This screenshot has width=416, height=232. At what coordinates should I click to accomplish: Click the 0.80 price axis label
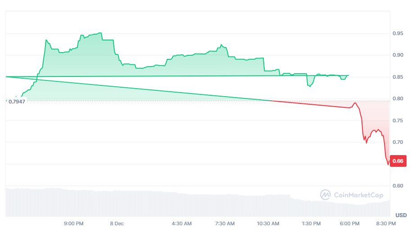(x=398, y=99)
